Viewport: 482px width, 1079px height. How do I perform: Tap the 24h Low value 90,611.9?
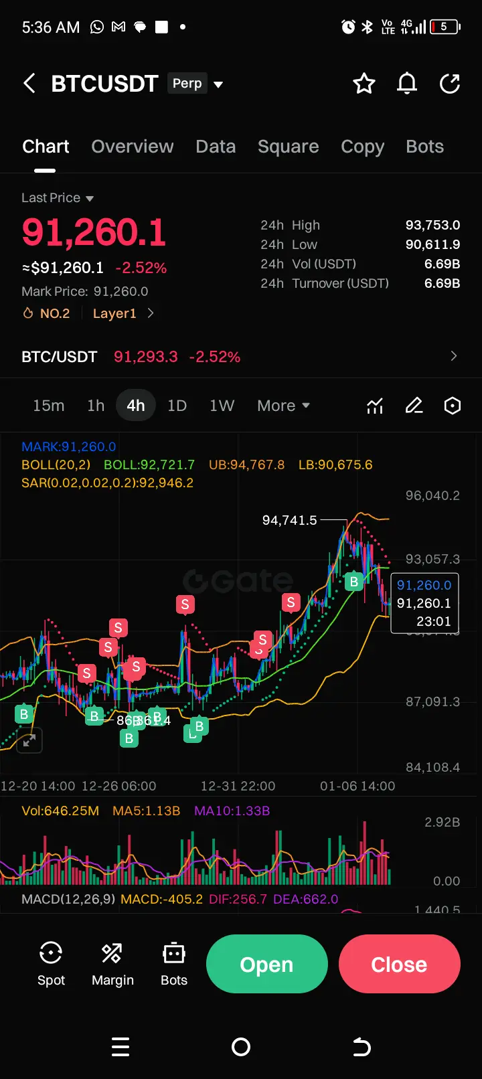coord(433,244)
